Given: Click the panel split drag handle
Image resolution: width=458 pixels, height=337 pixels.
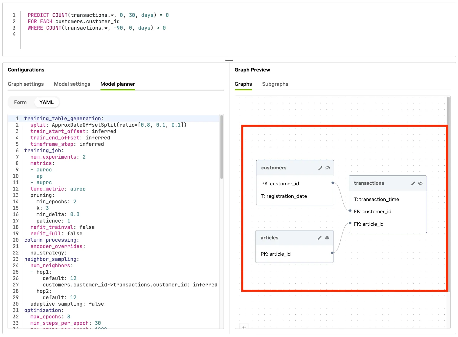Looking at the screenshot, I should coord(229,61).
